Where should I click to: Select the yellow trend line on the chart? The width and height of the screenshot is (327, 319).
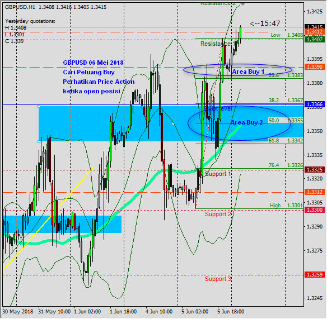point(48,220)
